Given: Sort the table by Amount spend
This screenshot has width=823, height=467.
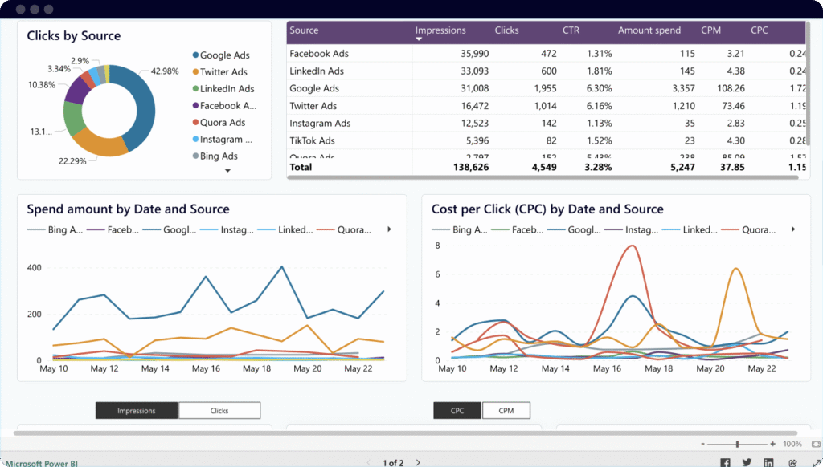Looking at the screenshot, I should (649, 30).
